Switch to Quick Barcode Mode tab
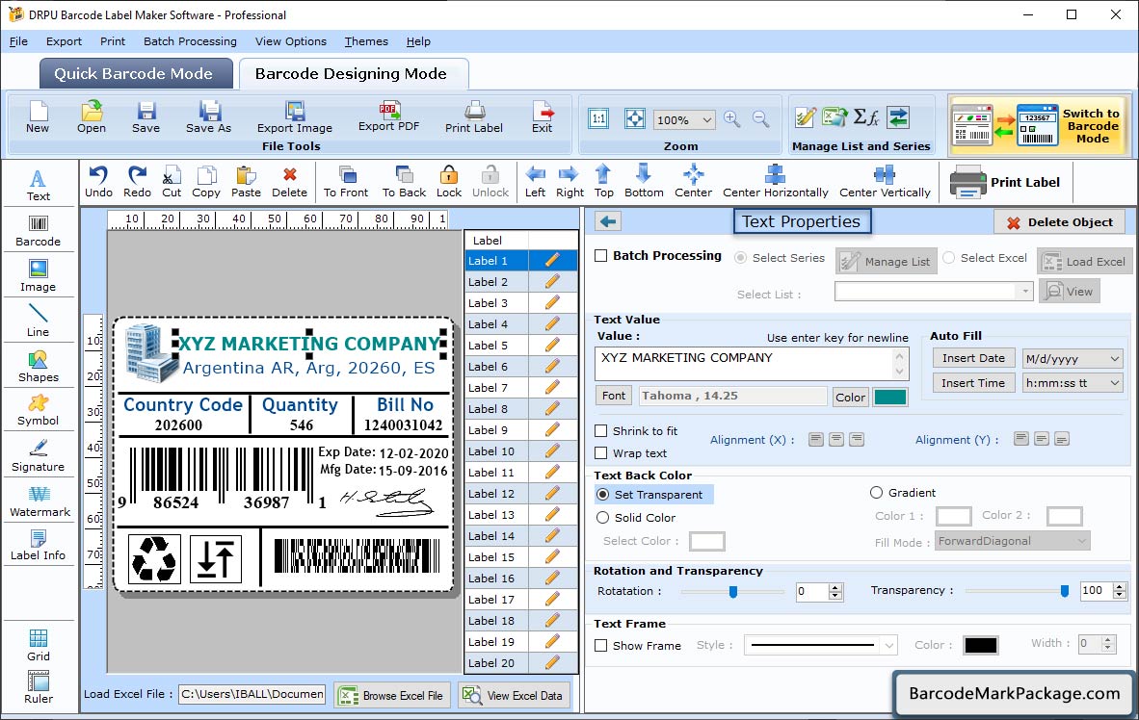The width and height of the screenshot is (1139, 720). [x=136, y=73]
